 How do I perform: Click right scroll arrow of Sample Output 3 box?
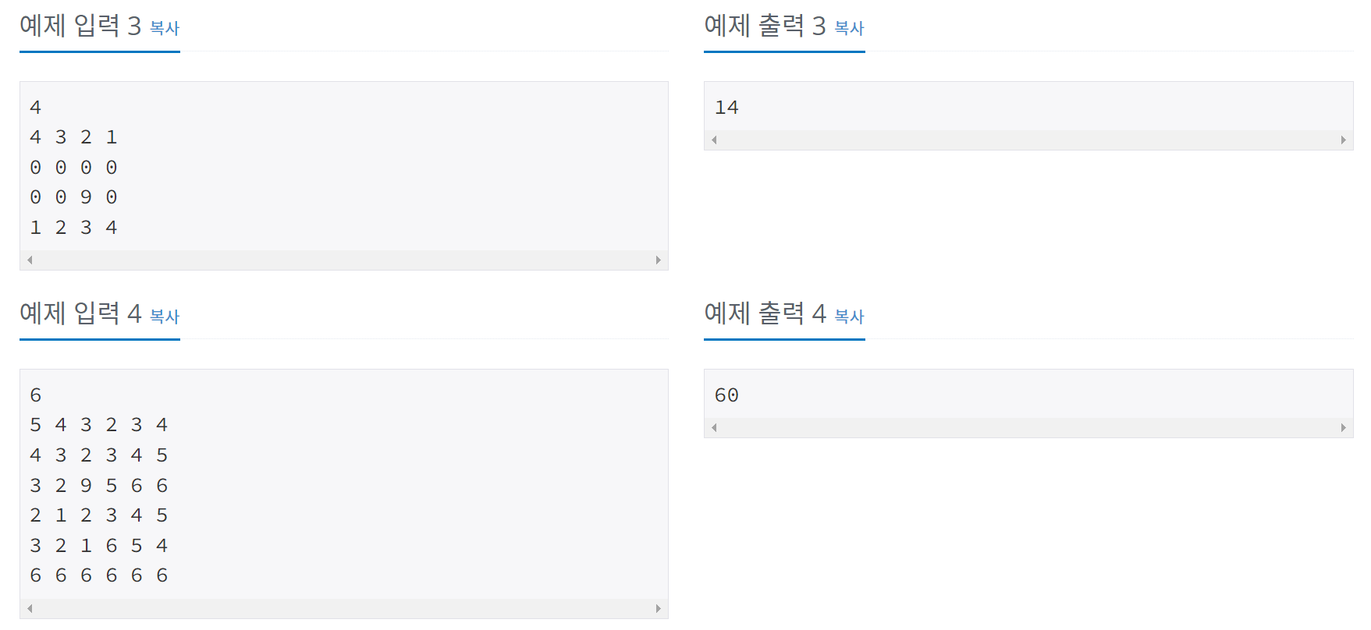(1345, 140)
